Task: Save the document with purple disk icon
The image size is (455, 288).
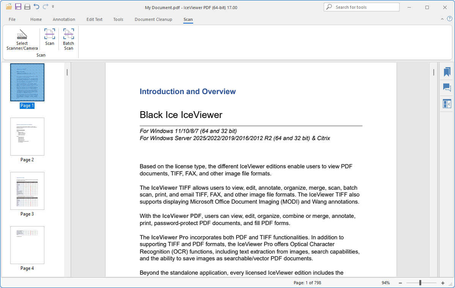Action: (x=18, y=6)
